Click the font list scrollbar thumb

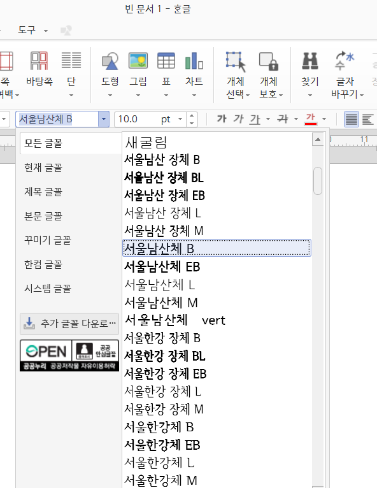[x=318, y=181]
